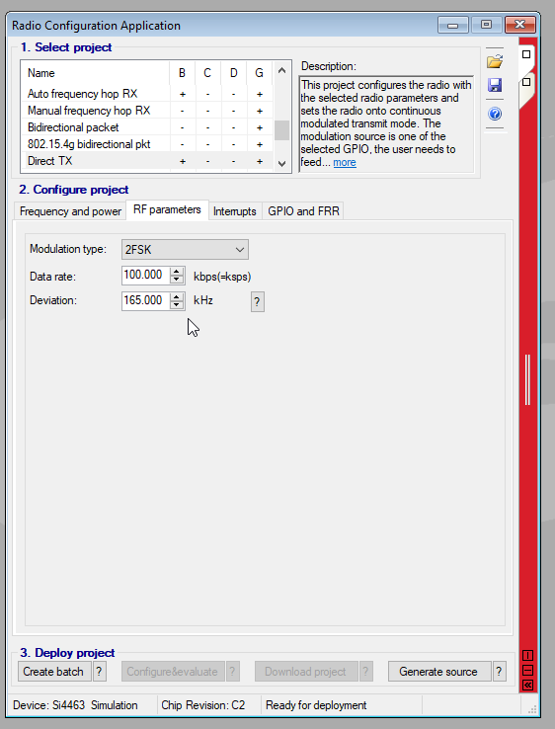Screen dimensions: 555x729
Task: Save project with the floppy disk icon
Action: click(495, 85)
